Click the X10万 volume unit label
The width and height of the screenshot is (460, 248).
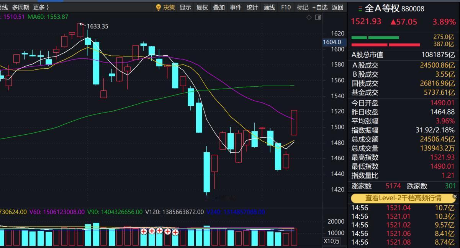click(x=332, y=241)
